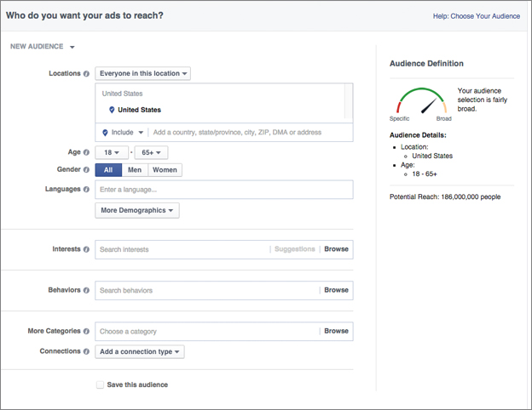Open the Add a connection type menu
The image size is (532, 410).
pyautogui.click(x=139, y=351)
